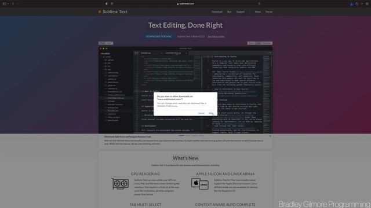Screen dimensions: 371x208
Task: Click the APPLE SILICON AND LINUX ARM64 heading
Action: (225, 174)
